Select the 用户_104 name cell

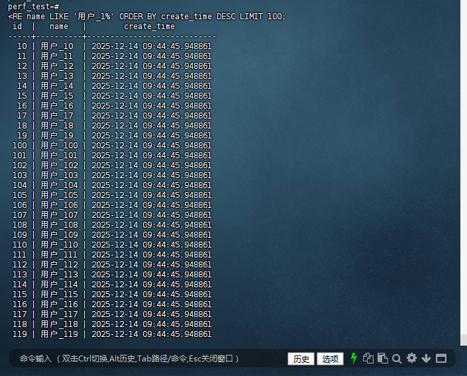click(x=59, y=185)
